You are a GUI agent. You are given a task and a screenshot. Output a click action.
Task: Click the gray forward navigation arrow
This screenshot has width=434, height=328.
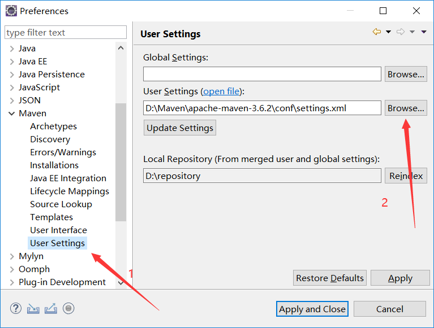(401, 32)
